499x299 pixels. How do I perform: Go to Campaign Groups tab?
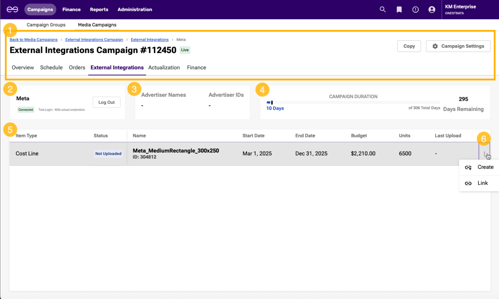coord(46,25)
